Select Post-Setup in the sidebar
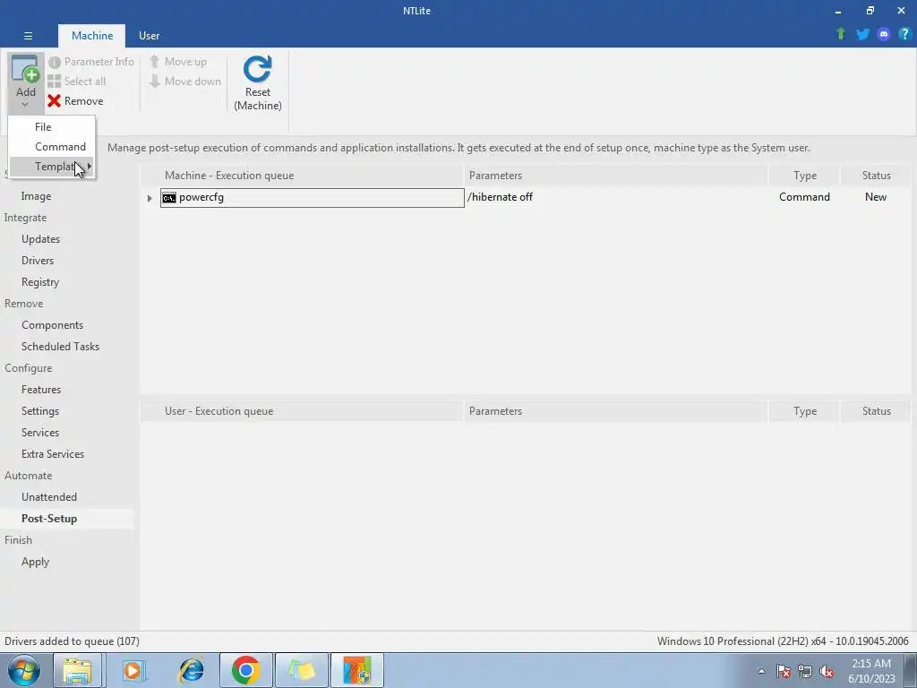The width and height of the screenshot is (917, 688). click(49, 519)
